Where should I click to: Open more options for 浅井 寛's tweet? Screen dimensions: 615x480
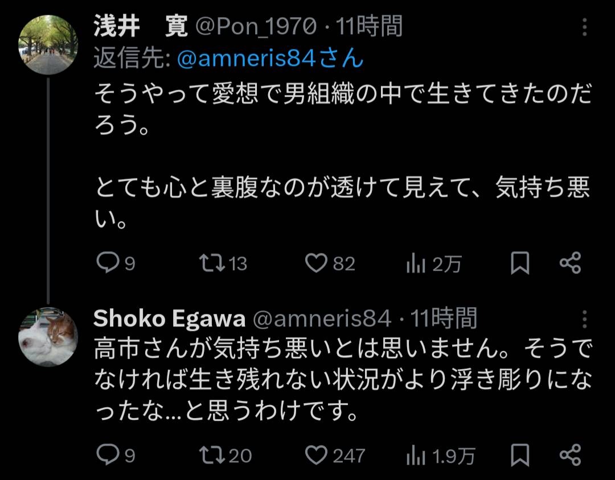click(585, 27)
